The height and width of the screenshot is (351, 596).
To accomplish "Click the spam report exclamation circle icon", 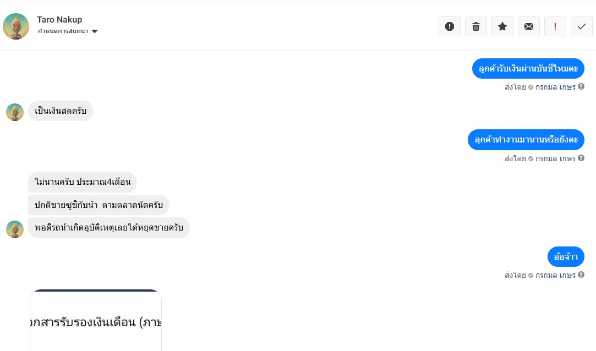I will (x=449, y=26).
